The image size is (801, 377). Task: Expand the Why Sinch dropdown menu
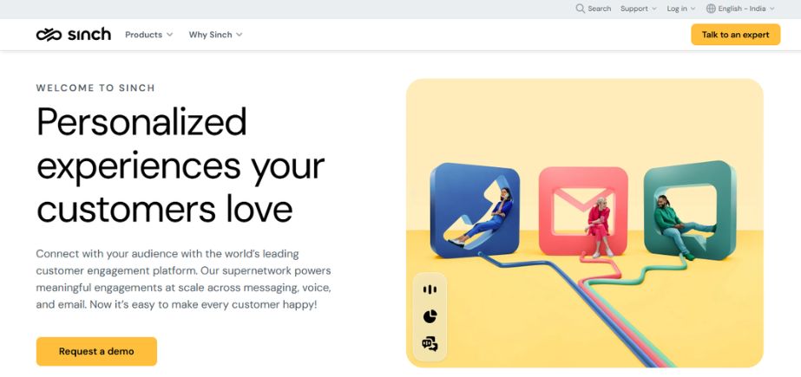click(x=215, y=35)
